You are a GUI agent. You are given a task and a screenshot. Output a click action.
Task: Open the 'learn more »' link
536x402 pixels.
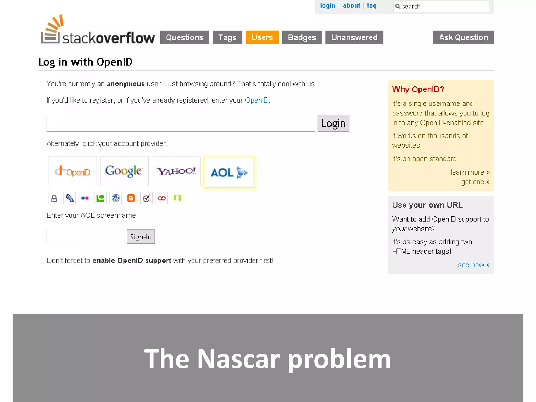pyautogui.click(x=470, y=172)
